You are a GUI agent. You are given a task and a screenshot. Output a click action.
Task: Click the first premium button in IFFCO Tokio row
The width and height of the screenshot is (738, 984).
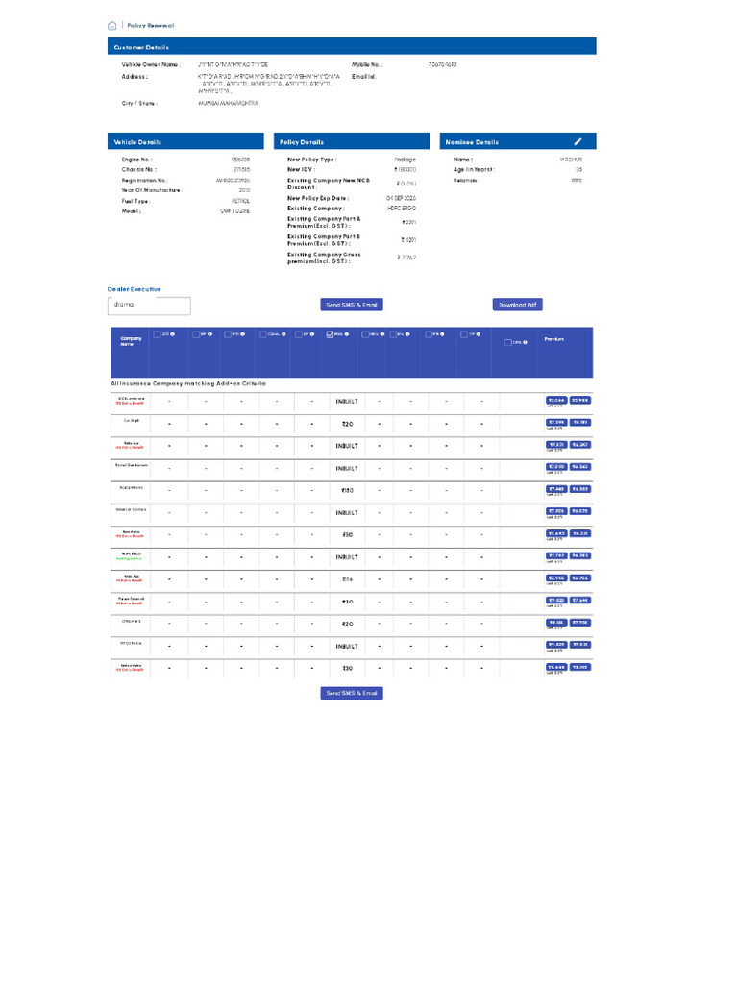coord(556,645)
